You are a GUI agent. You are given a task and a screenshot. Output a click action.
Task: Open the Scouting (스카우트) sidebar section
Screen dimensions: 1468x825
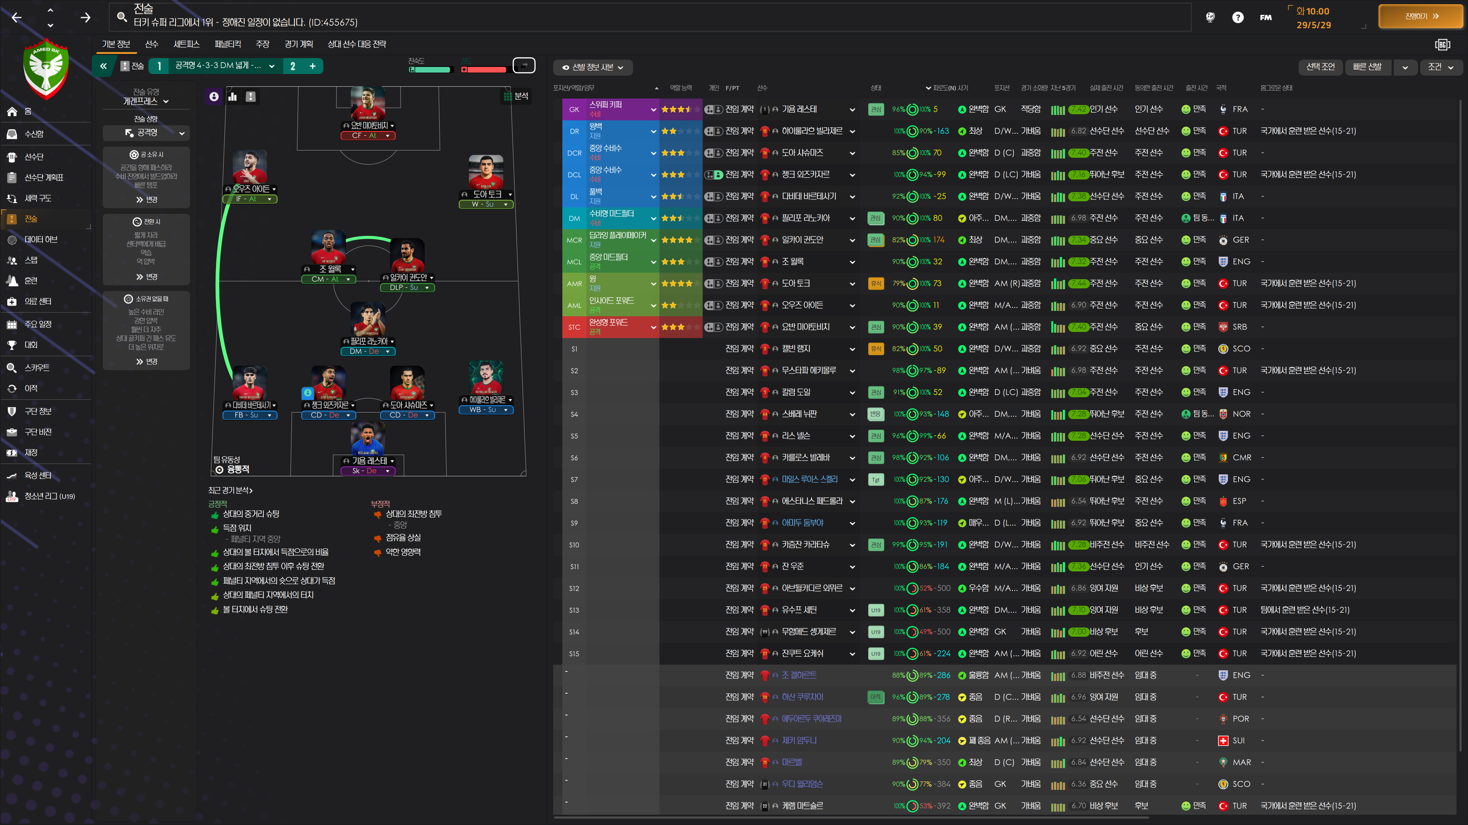coord(36,368)
